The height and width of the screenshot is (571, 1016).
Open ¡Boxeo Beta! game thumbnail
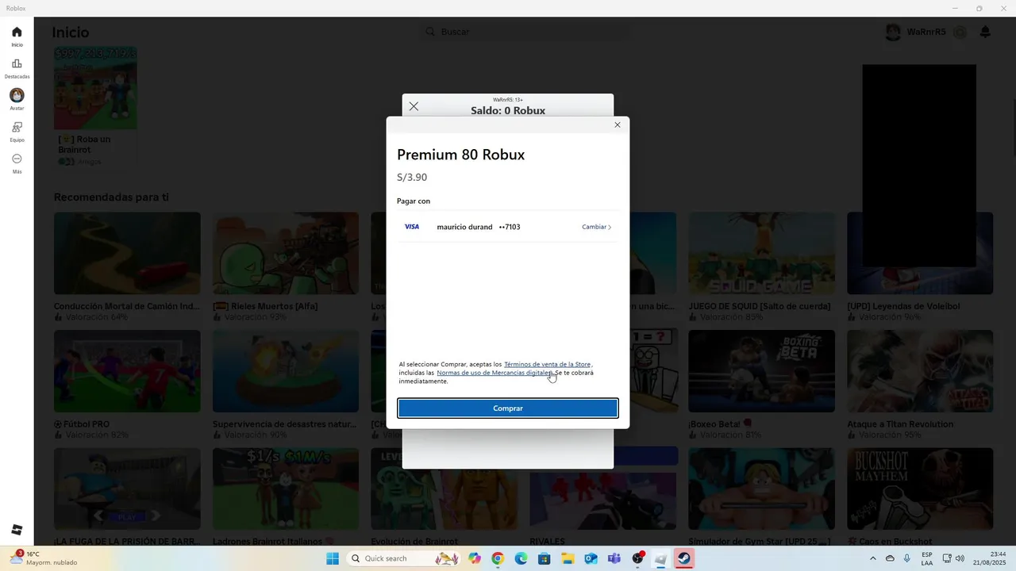pos(761,371)
